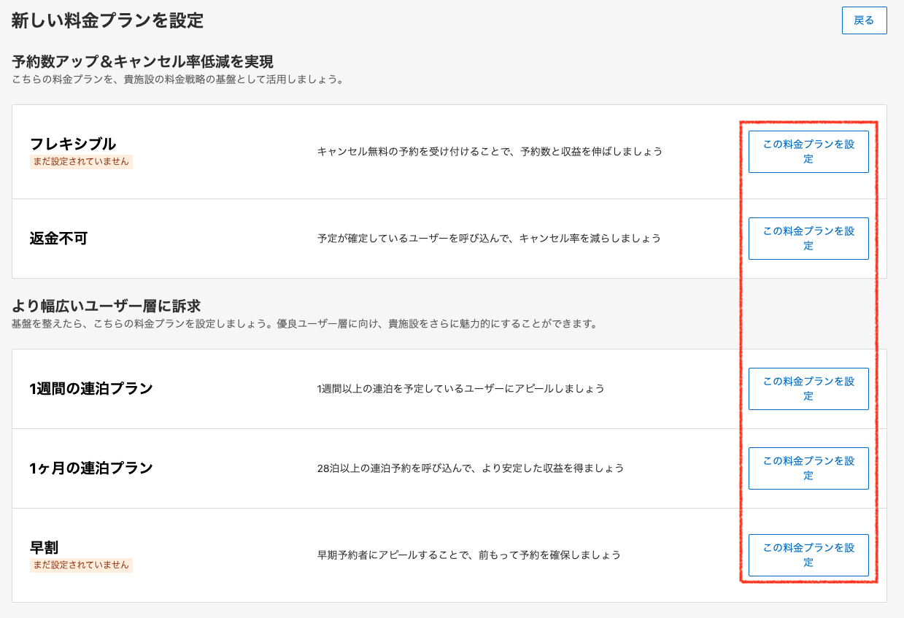Click the 新しい料金プランを設定 page heading
Viewport: 904px width, 618px height.
click(x=107, y=20)
